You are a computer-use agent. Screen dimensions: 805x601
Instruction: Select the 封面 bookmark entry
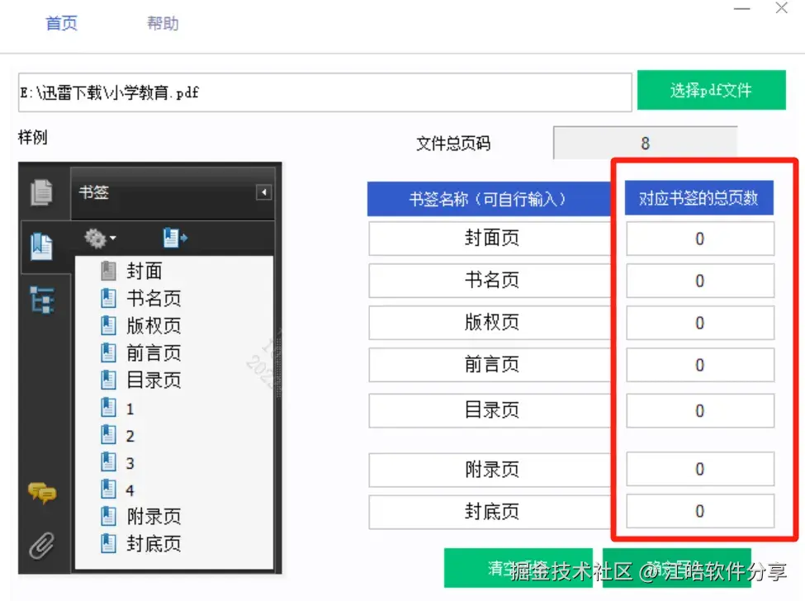(143, 270)
